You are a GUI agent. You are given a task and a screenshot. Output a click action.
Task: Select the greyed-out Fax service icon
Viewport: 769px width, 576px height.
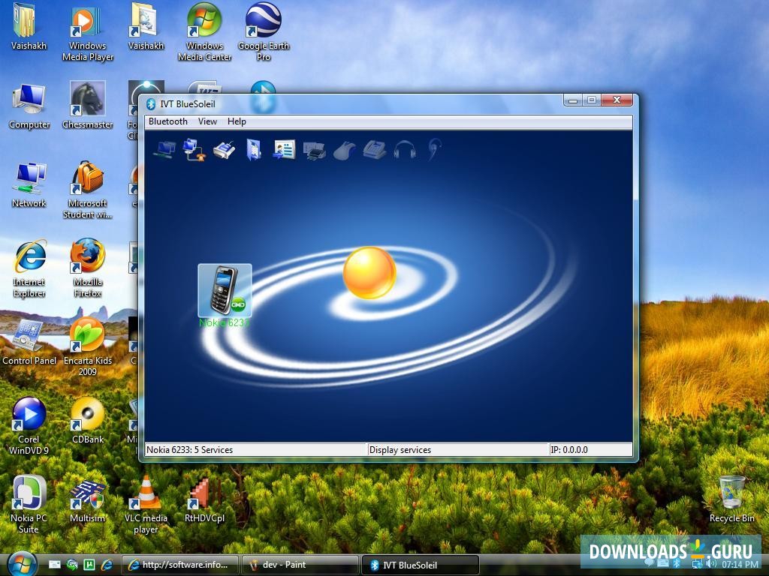(x=374, y=149)
